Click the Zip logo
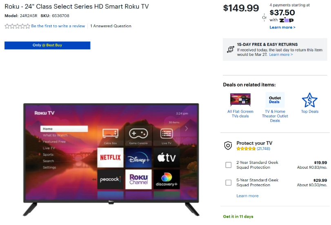The width and height of the screenshot is (331, 225). [287, 20]
